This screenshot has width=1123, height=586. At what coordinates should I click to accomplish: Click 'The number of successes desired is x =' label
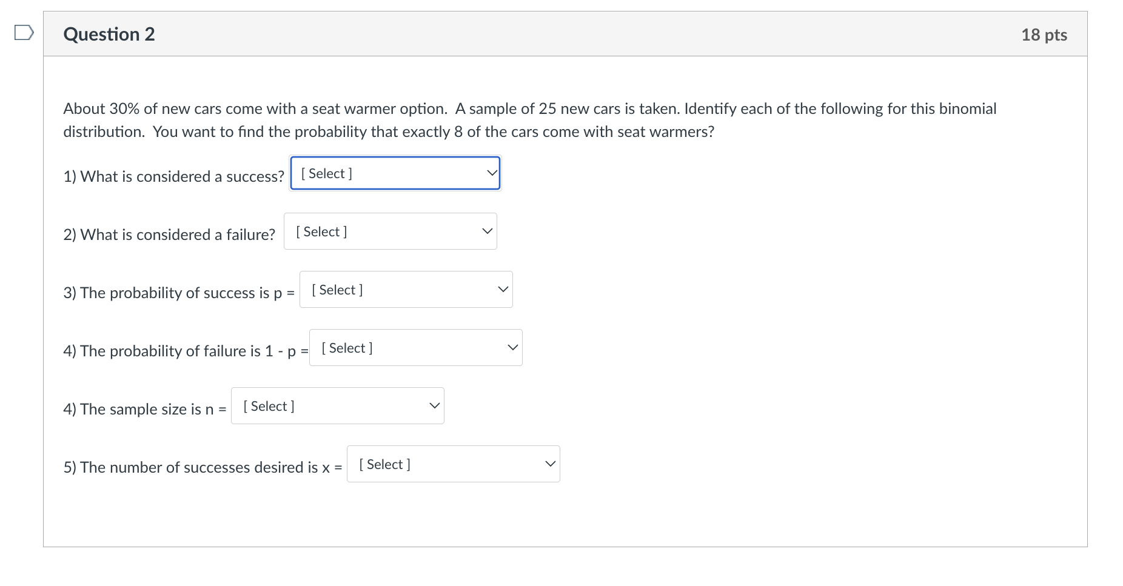203,467
